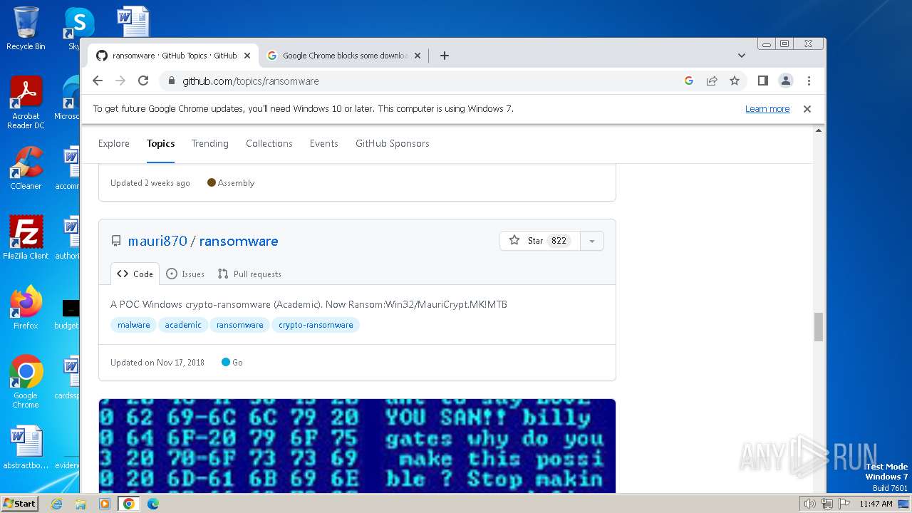Open Firefox desktop icon
This screenshot has height=513, width=912.
(26, 308)
